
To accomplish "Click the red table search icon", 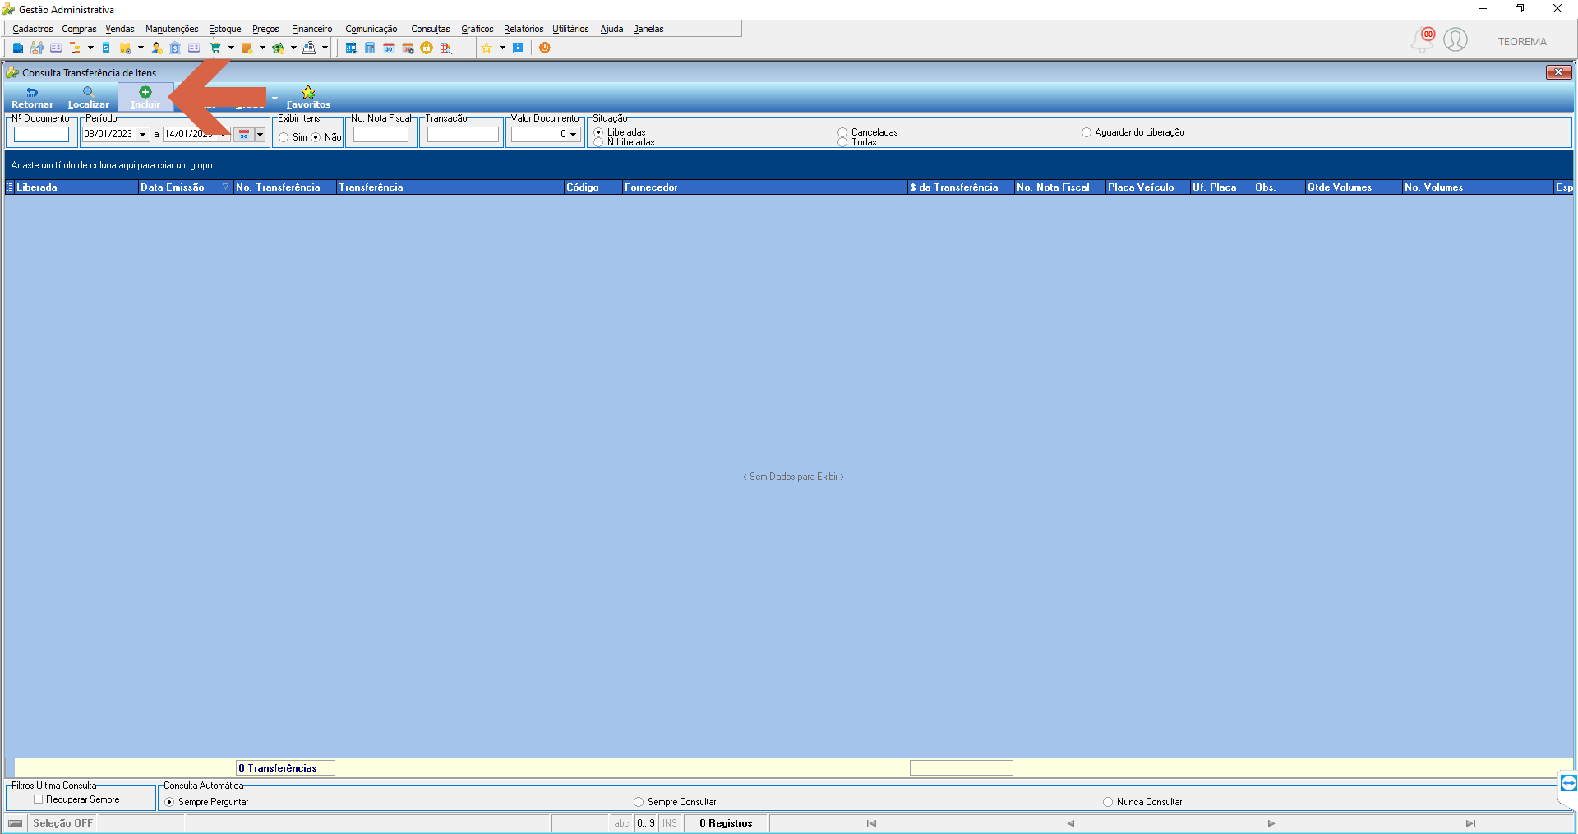I will tap(445, 48).
